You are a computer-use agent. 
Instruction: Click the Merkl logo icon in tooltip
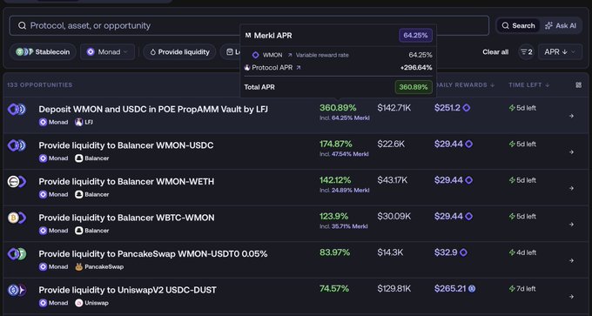(x=247, y=36)
